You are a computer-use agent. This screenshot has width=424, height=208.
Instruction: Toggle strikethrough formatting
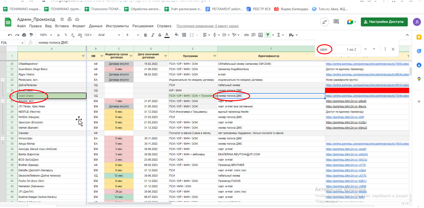[160, 35]
